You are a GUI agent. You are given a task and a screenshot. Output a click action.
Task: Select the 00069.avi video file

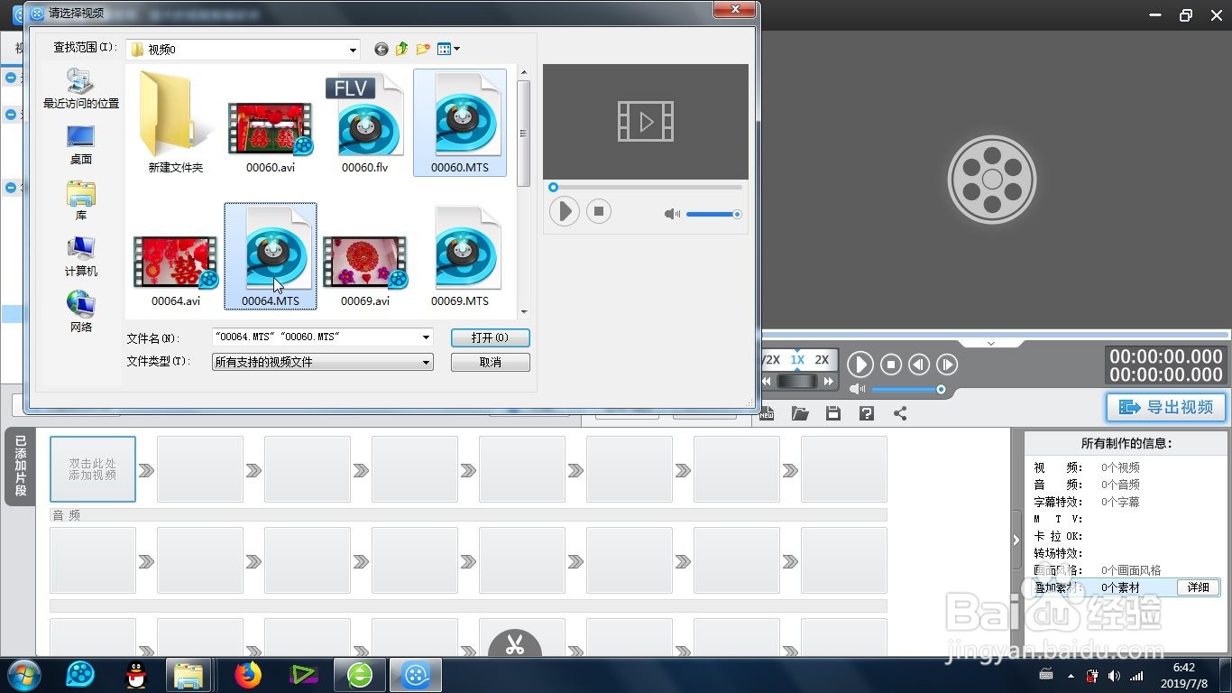(x=365, y=271)
